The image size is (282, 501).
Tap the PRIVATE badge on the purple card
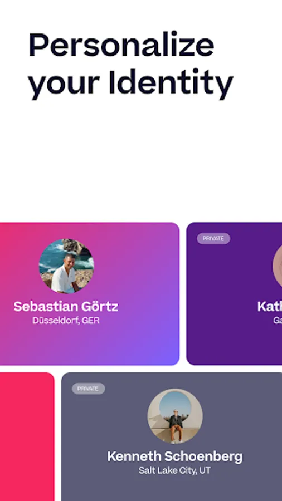tap(213, 239)
